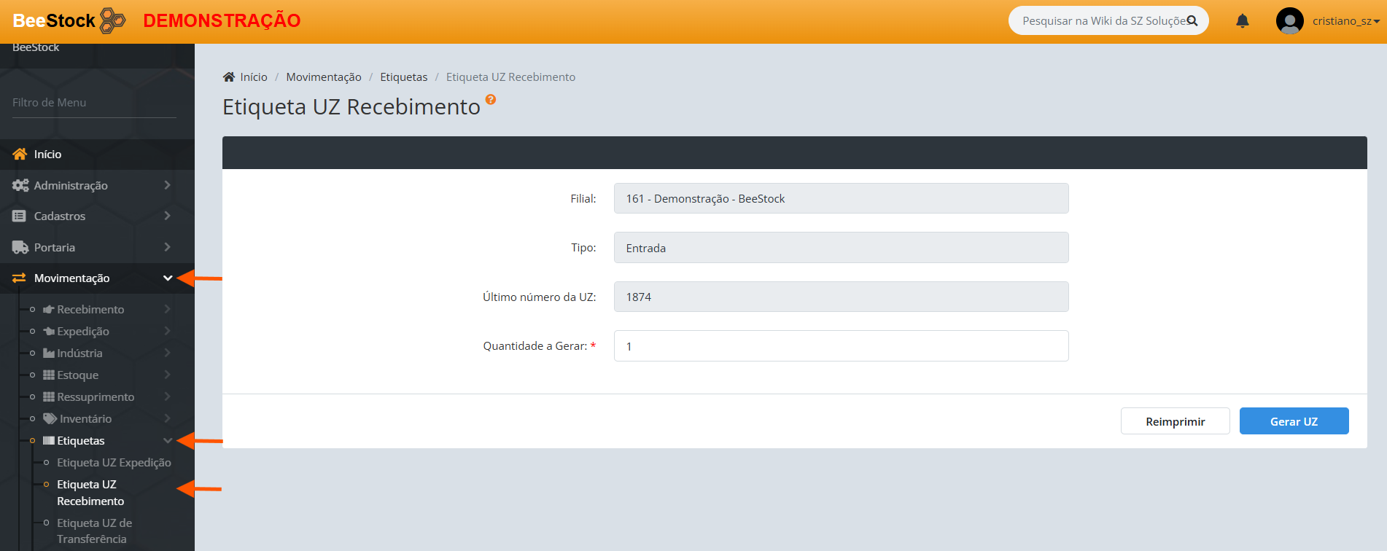
Task: Click the notification bell icon
Action: 1243,21
